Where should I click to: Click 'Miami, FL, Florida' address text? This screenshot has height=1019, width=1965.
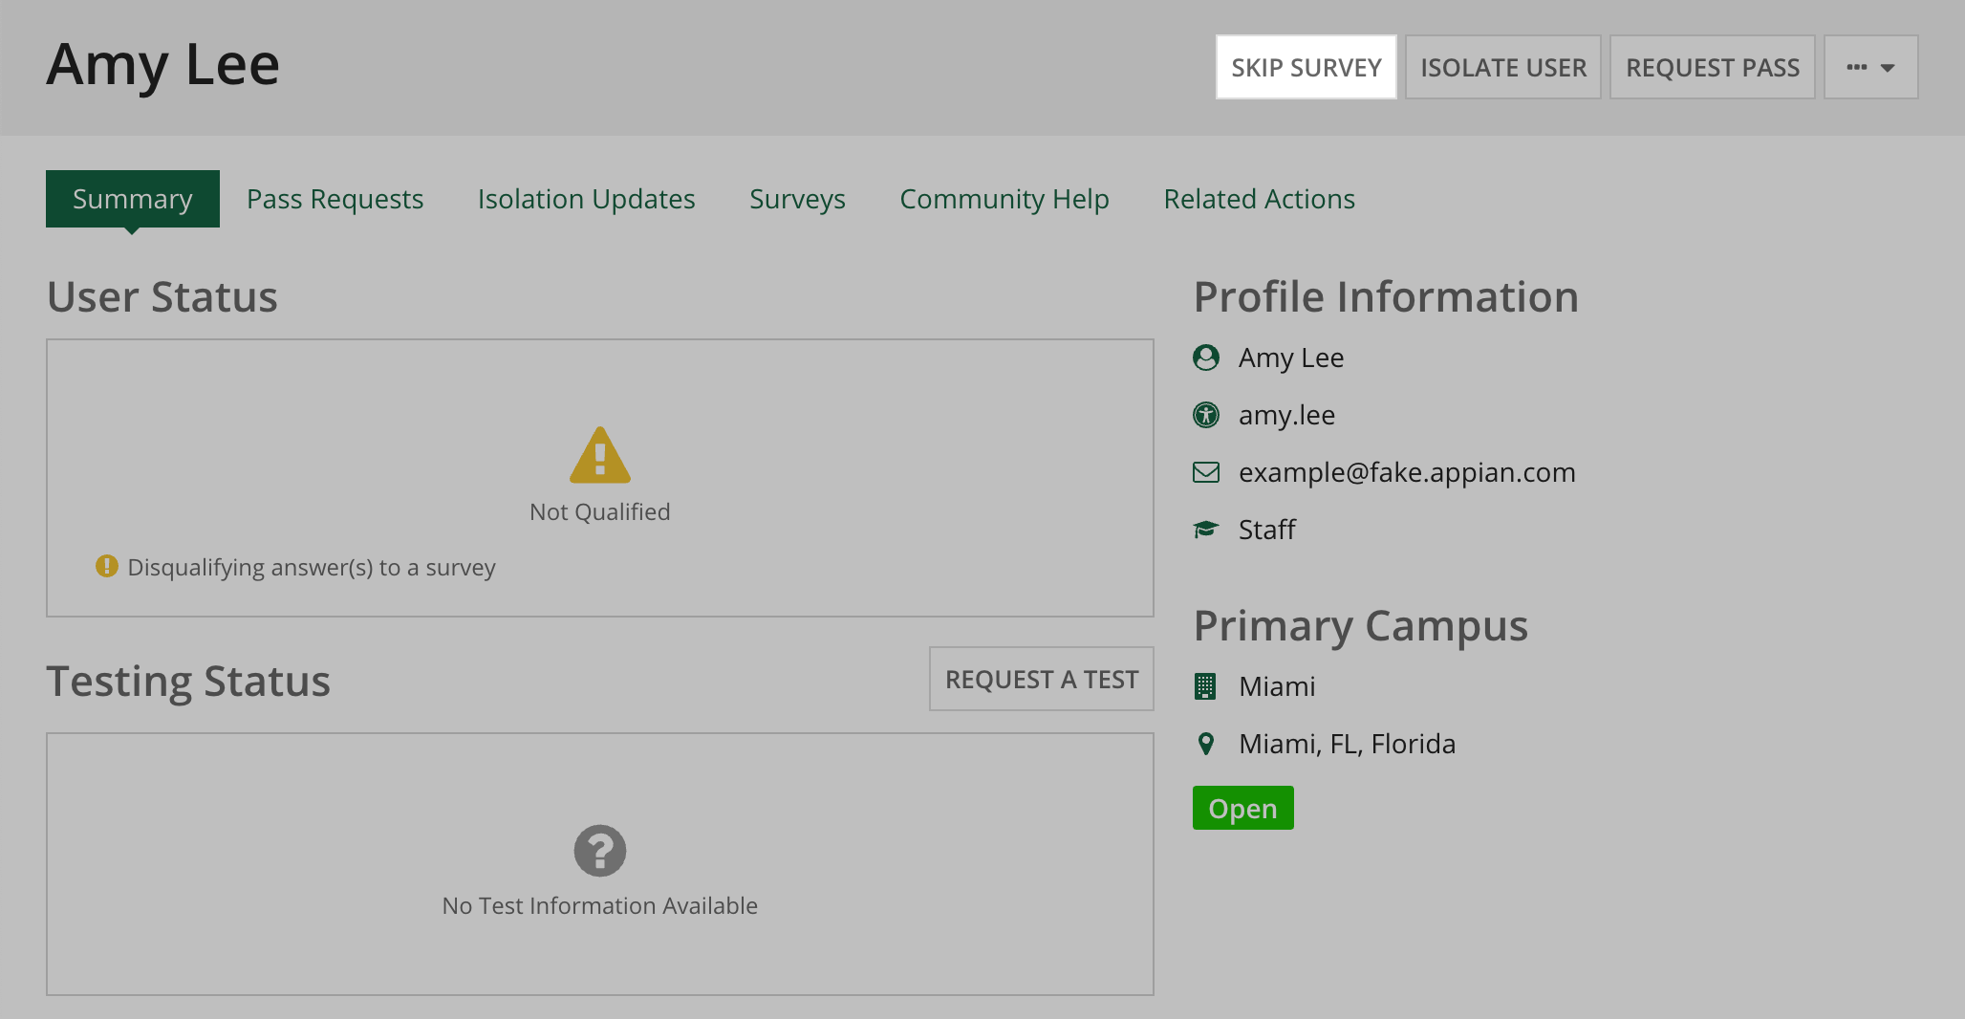pos(1347,744)
